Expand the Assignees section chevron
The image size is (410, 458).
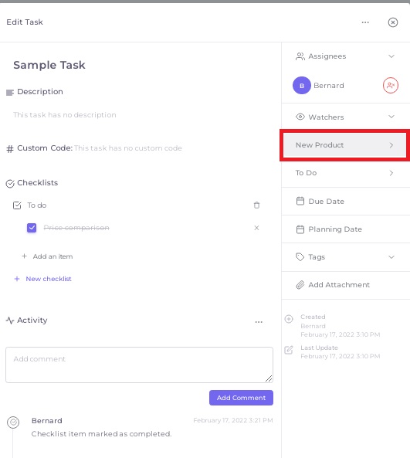pos(391,56)
